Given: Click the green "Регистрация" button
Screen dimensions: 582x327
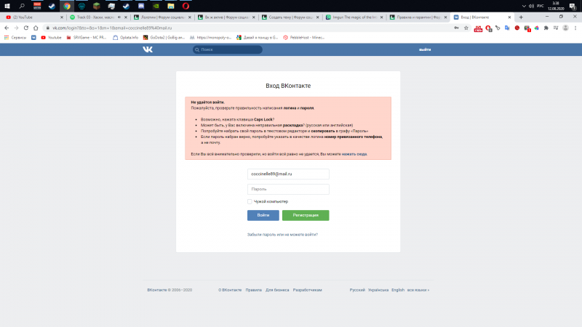Looking at the screenshot, I should (306, 216).
